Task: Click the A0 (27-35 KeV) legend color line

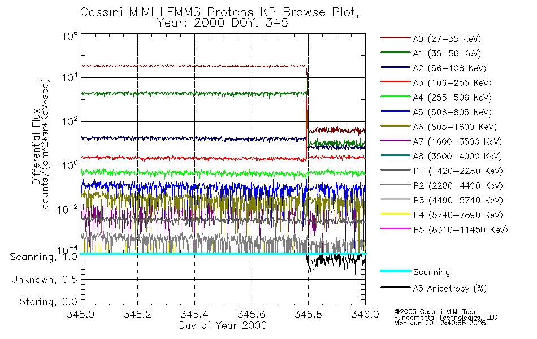Action: 395,38
